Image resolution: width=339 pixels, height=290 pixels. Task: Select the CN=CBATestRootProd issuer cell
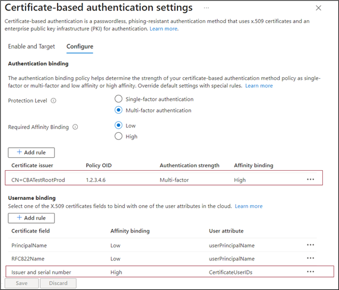point(38,180)
